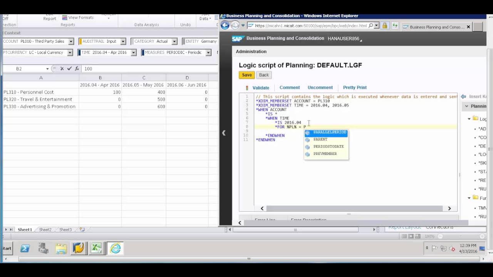Open the HANAUSER856 user menu
The height and width of the screenshot is (277, 493).
point(344,38)
